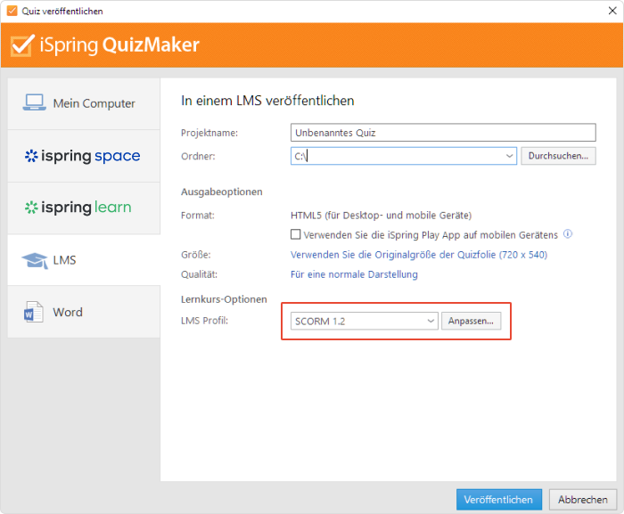The width and height of the screenshot is (624, 514).
Task: Click the title bar quiz checkbox icon
Action: tap(12, 11)
